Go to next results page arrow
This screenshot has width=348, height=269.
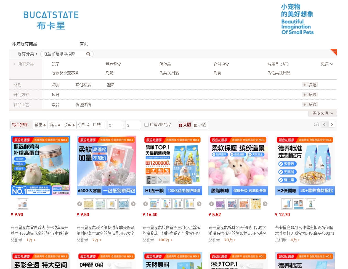click(332, 125)
